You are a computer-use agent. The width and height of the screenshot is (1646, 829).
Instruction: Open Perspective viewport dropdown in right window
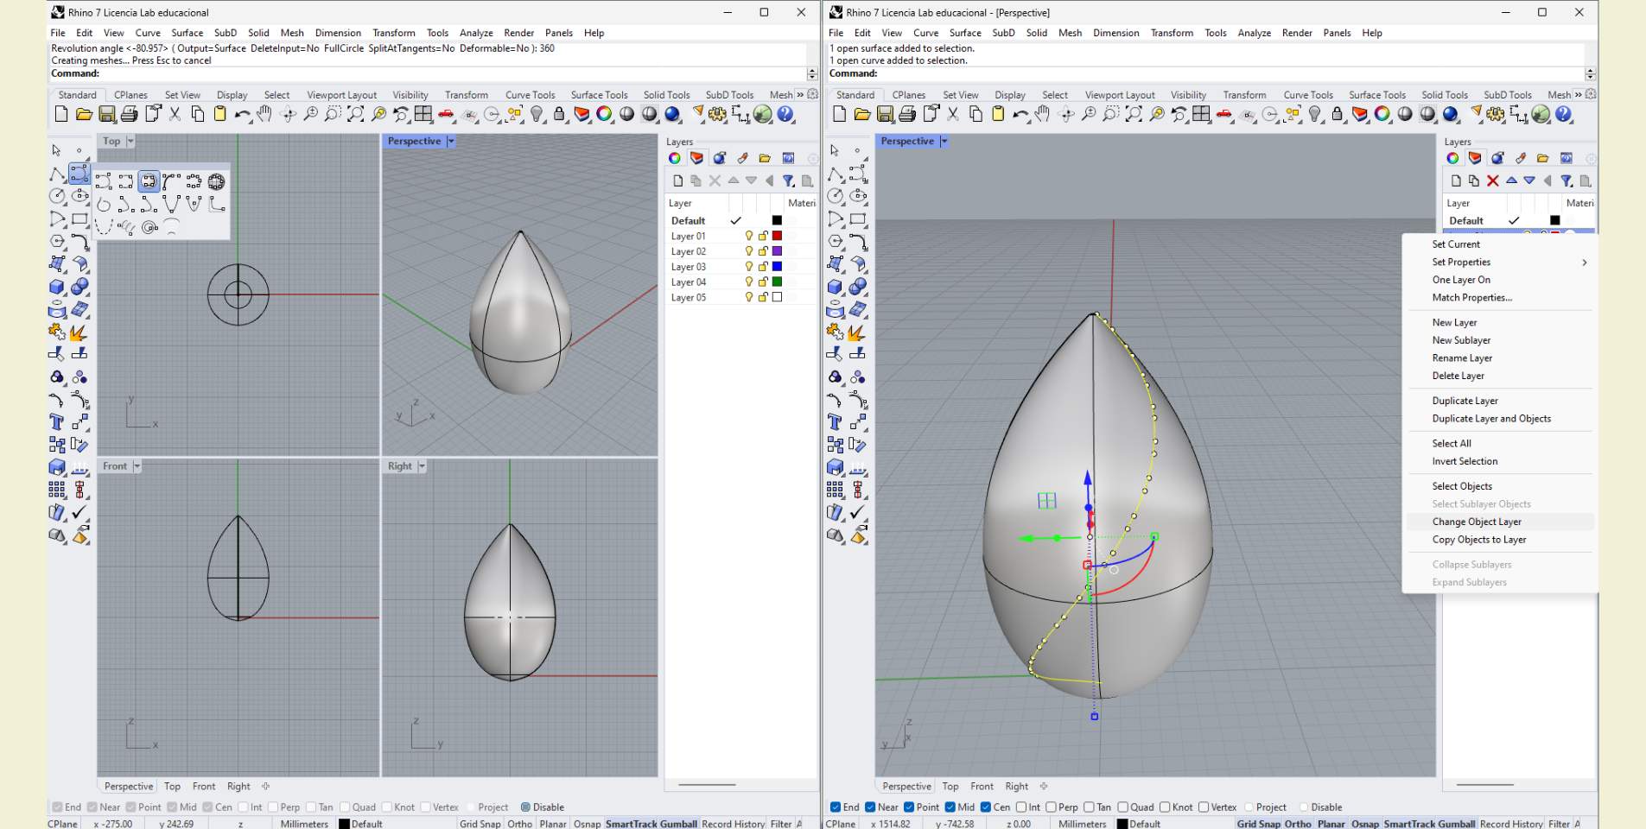coord(944,141)
